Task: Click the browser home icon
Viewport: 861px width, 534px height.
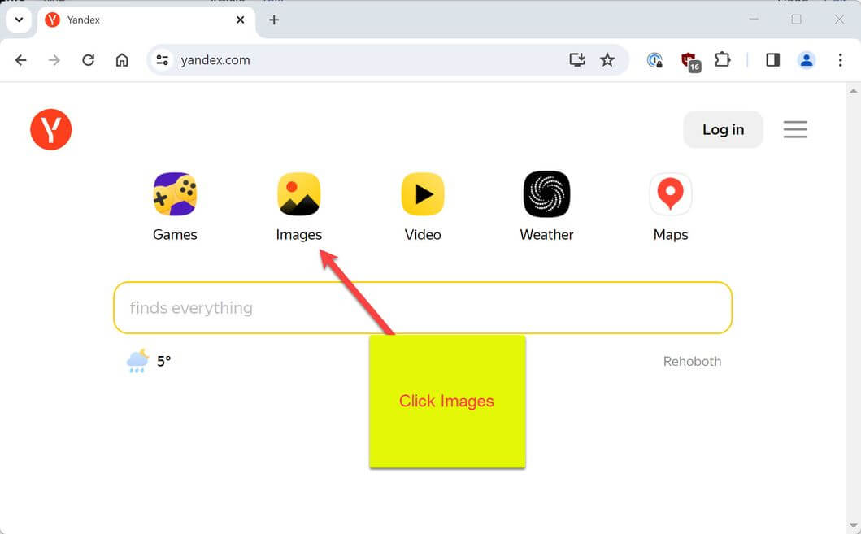Action: [x=122, y=60]
